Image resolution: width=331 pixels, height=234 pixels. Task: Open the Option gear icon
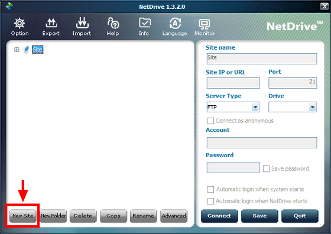[20, 23]
